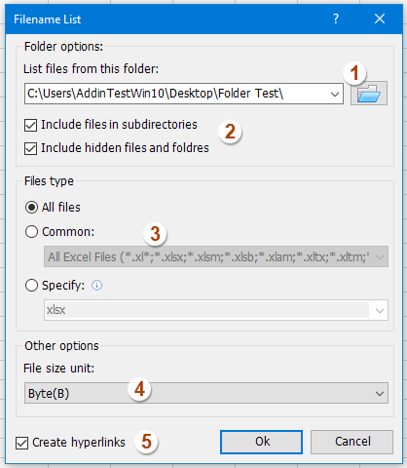Click the Filename List title bar
This screenshot has height=468, width=407.
click(167, 19)
